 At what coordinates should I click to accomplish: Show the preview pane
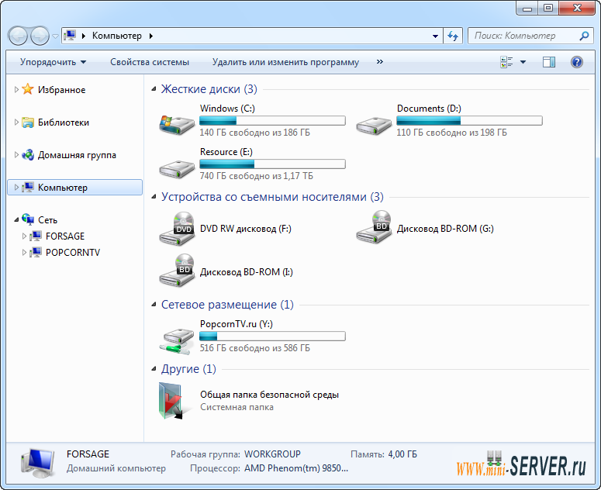pos(549,62)
